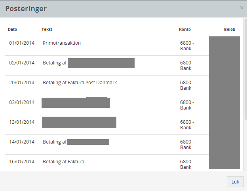Select the Konto column header
The image size is (247, 191).
(185, 29)
